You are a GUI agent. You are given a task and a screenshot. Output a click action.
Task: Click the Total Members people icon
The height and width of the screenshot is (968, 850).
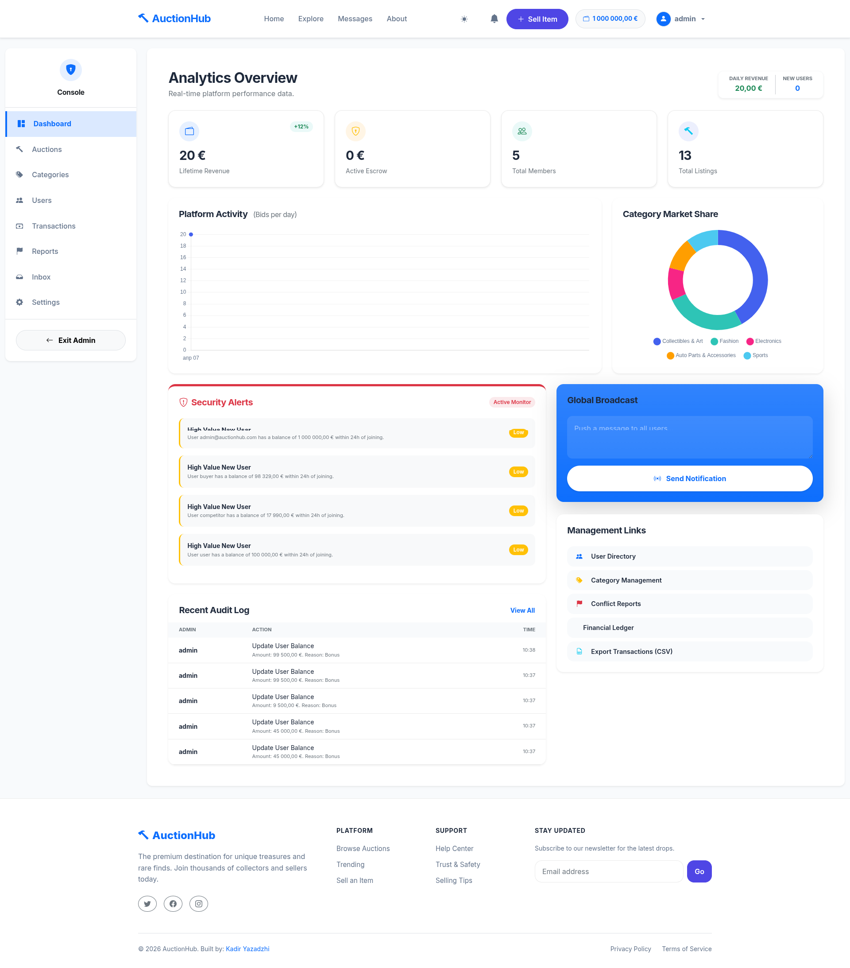(x=522, y=131)
